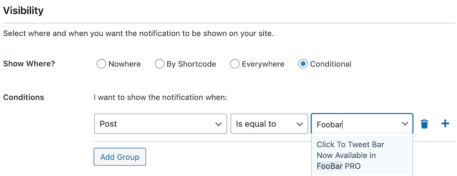Click the 'Conditions' field label
457x176 pixels.
click(x=24, y=97)
